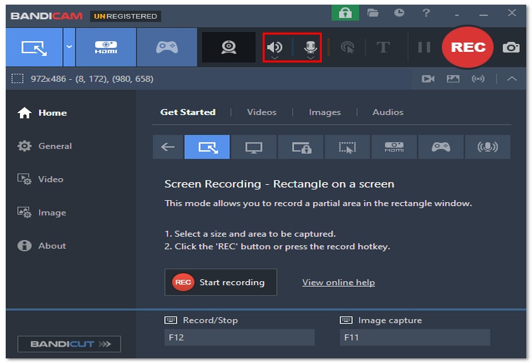Click the BANDICAM logo
This screenshot has height=363, width=532.
(x=47, y=16)
